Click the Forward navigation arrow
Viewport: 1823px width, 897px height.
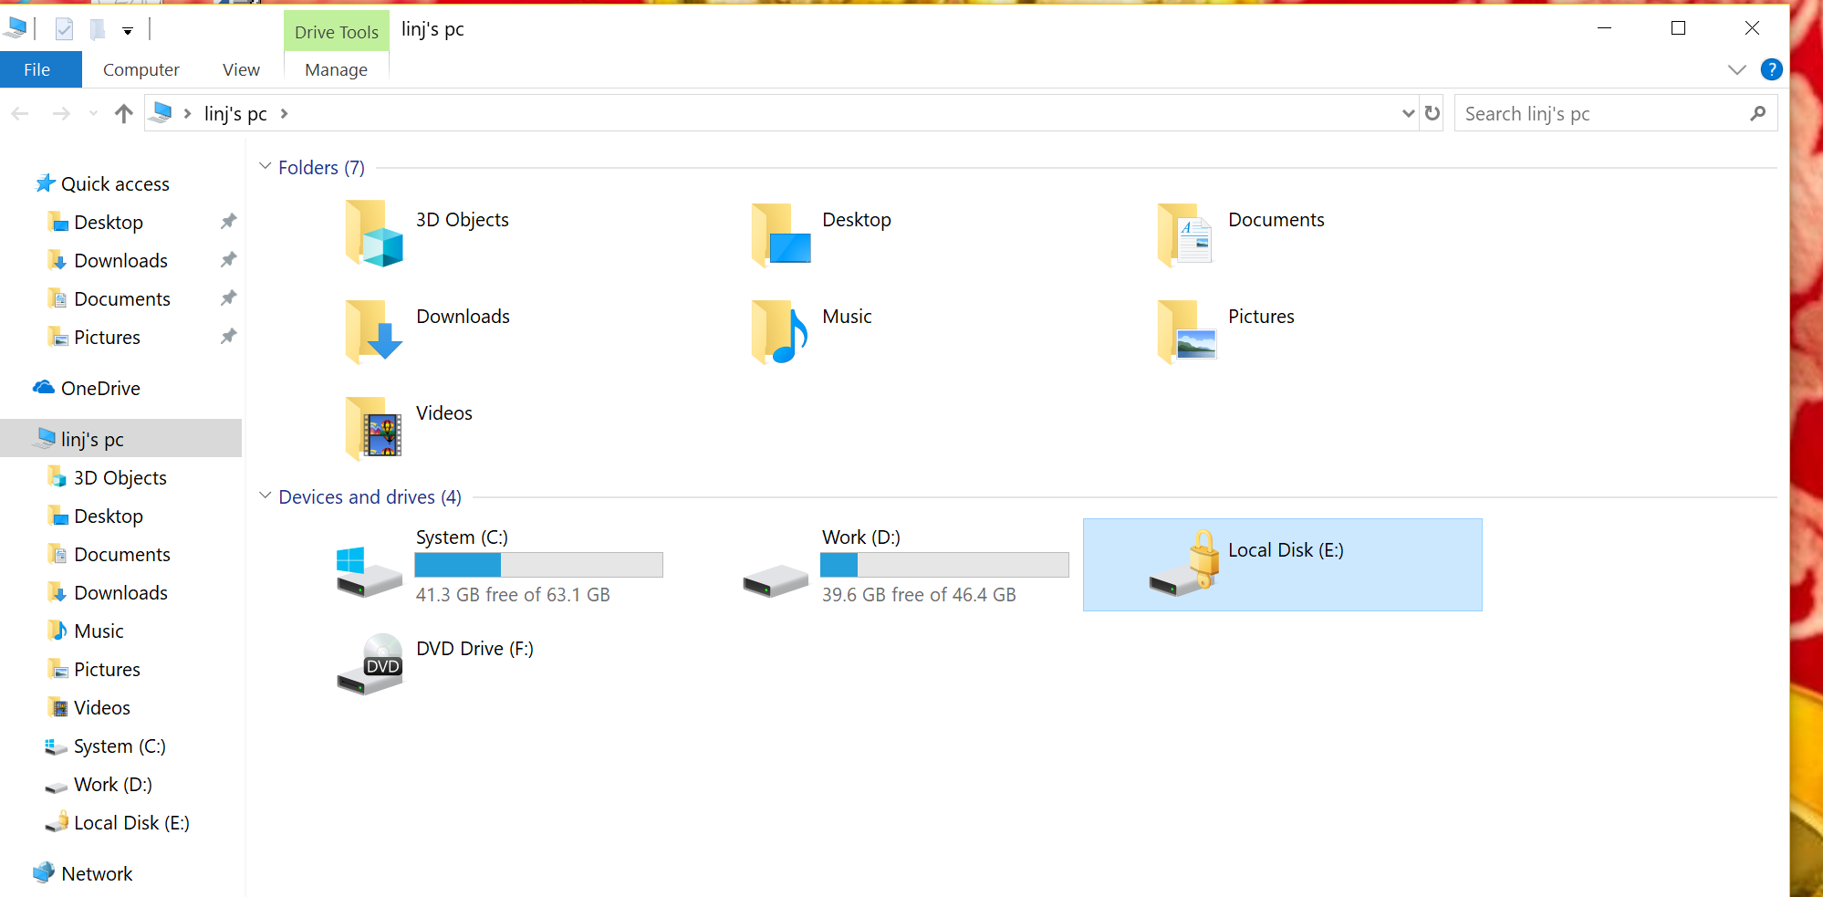61,113
